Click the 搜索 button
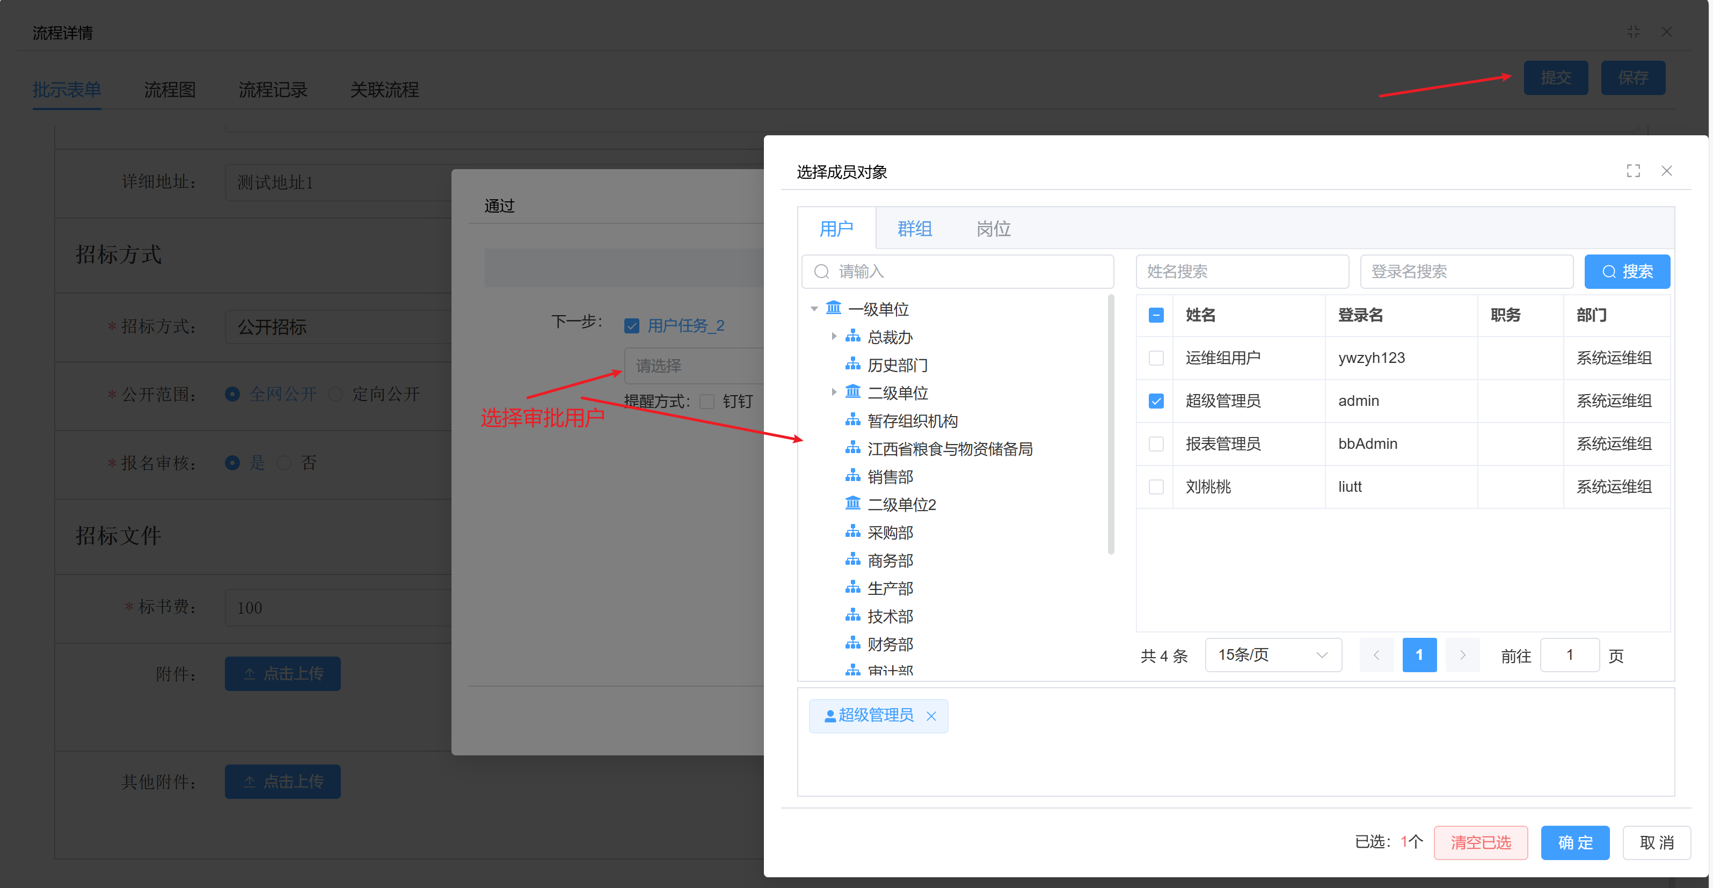 coord(1627,271)
